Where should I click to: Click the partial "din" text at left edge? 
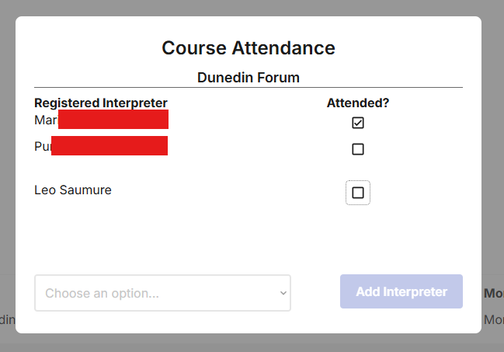click(x=6, y=319)
